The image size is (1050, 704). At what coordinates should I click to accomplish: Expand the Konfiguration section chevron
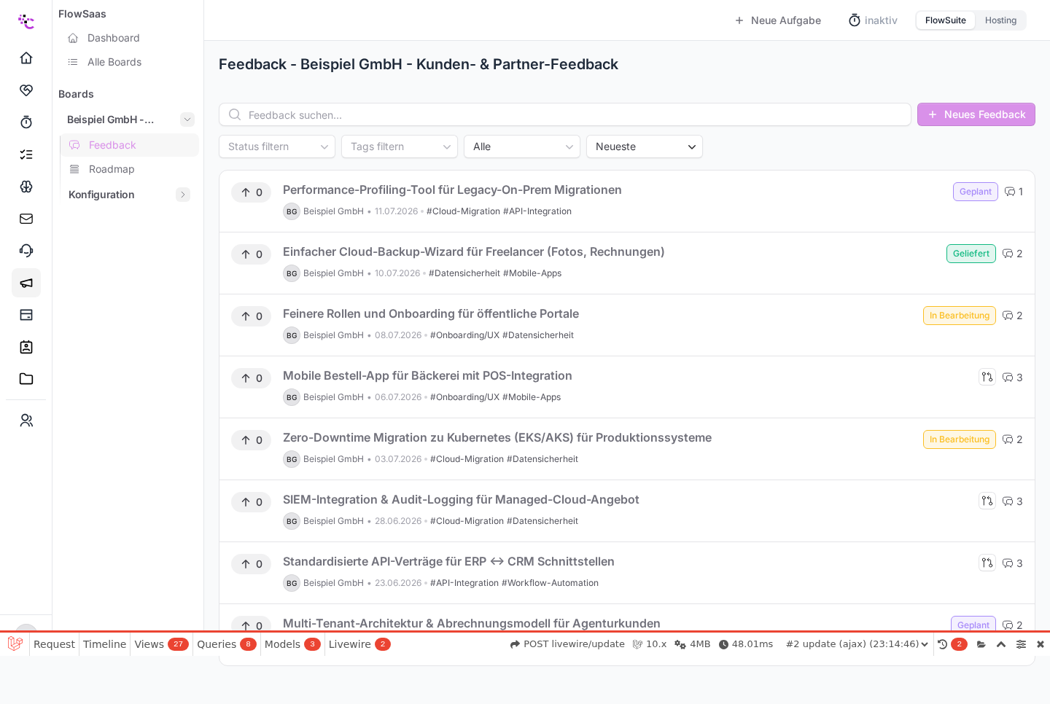click(183, 195)
